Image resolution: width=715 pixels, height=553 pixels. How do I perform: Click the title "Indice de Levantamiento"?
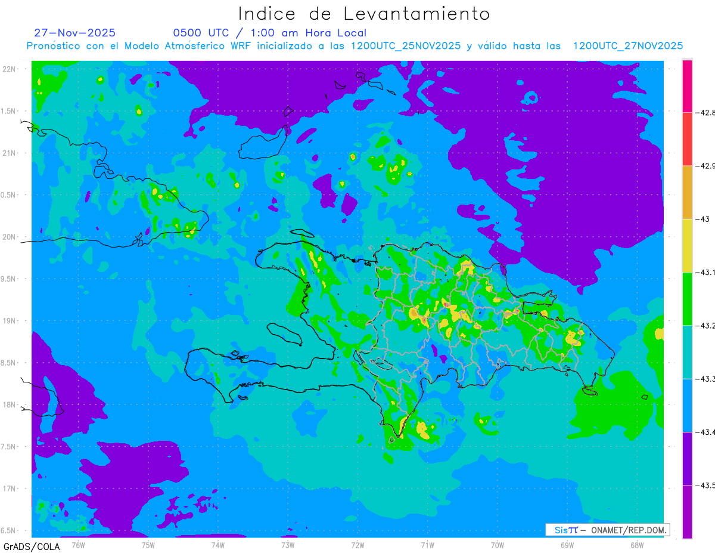tap(364, 14)
